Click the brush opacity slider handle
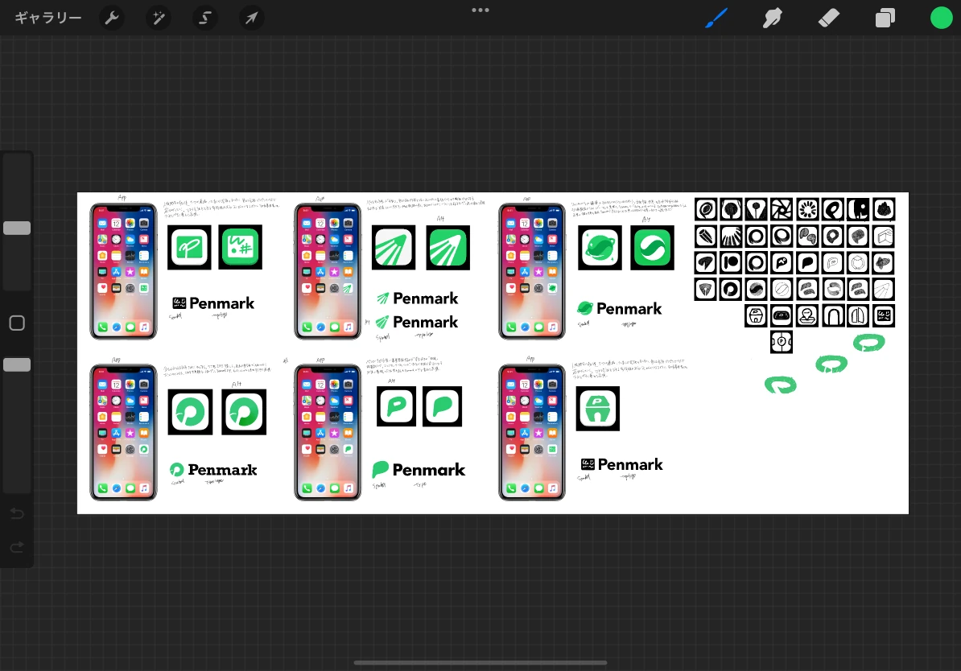Viewport: 961px width, 671px height. [x=17, y=365]
